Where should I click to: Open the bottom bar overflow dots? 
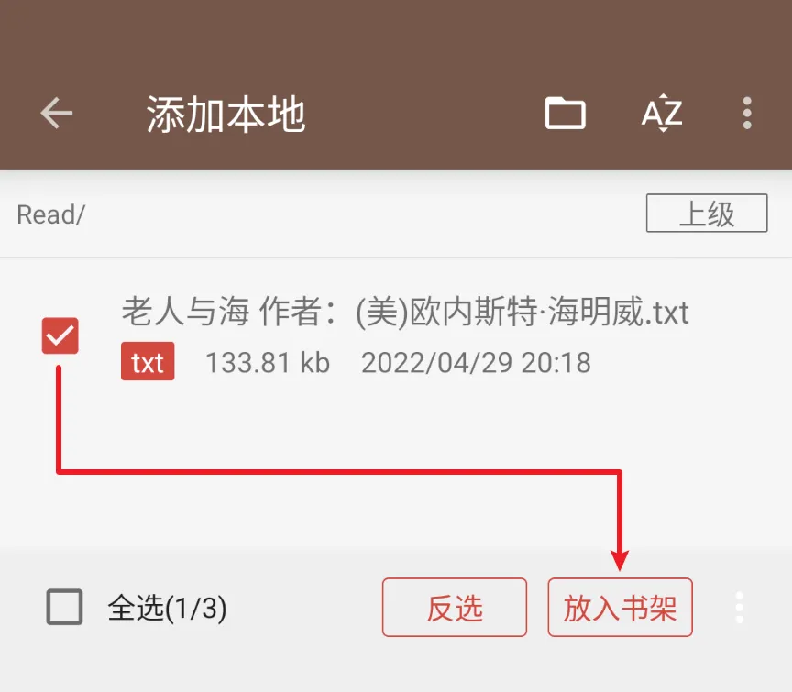click(x=740, y=607)
